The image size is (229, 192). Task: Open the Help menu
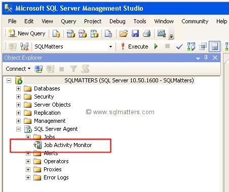tap(221, 21)
